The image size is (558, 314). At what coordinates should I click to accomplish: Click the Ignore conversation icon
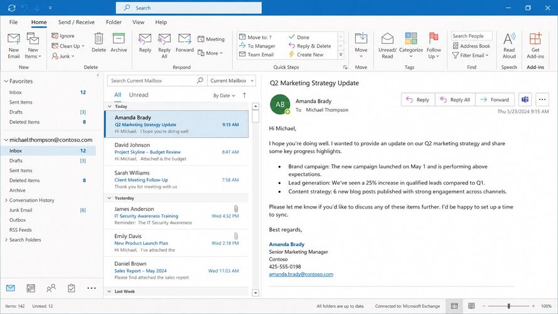[x=55, y=36]
